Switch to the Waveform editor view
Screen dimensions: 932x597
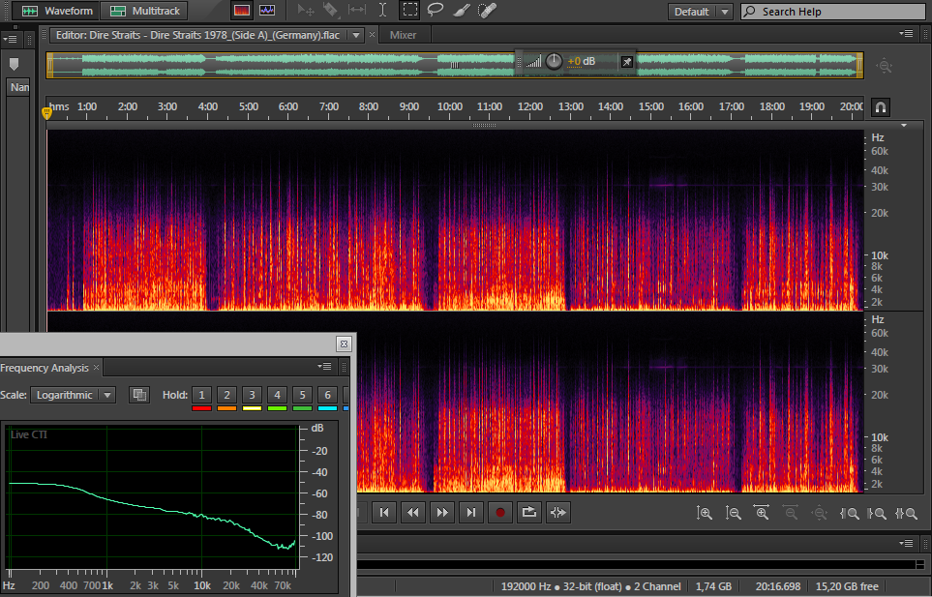click(x=56, y=11)
